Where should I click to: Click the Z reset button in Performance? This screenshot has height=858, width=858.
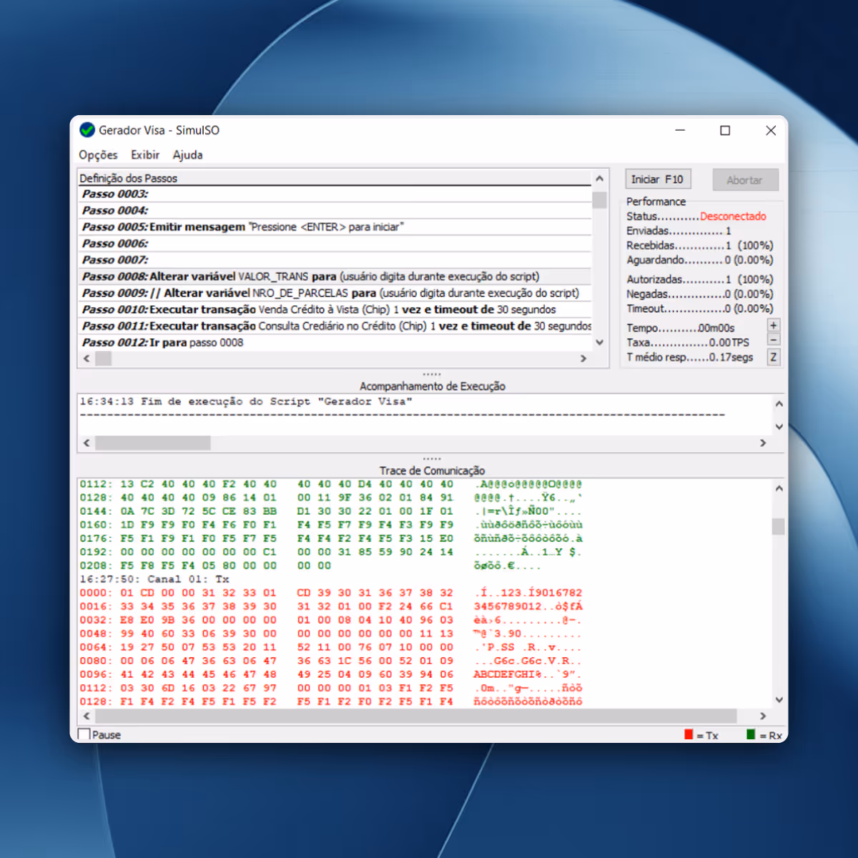(774, 357)
